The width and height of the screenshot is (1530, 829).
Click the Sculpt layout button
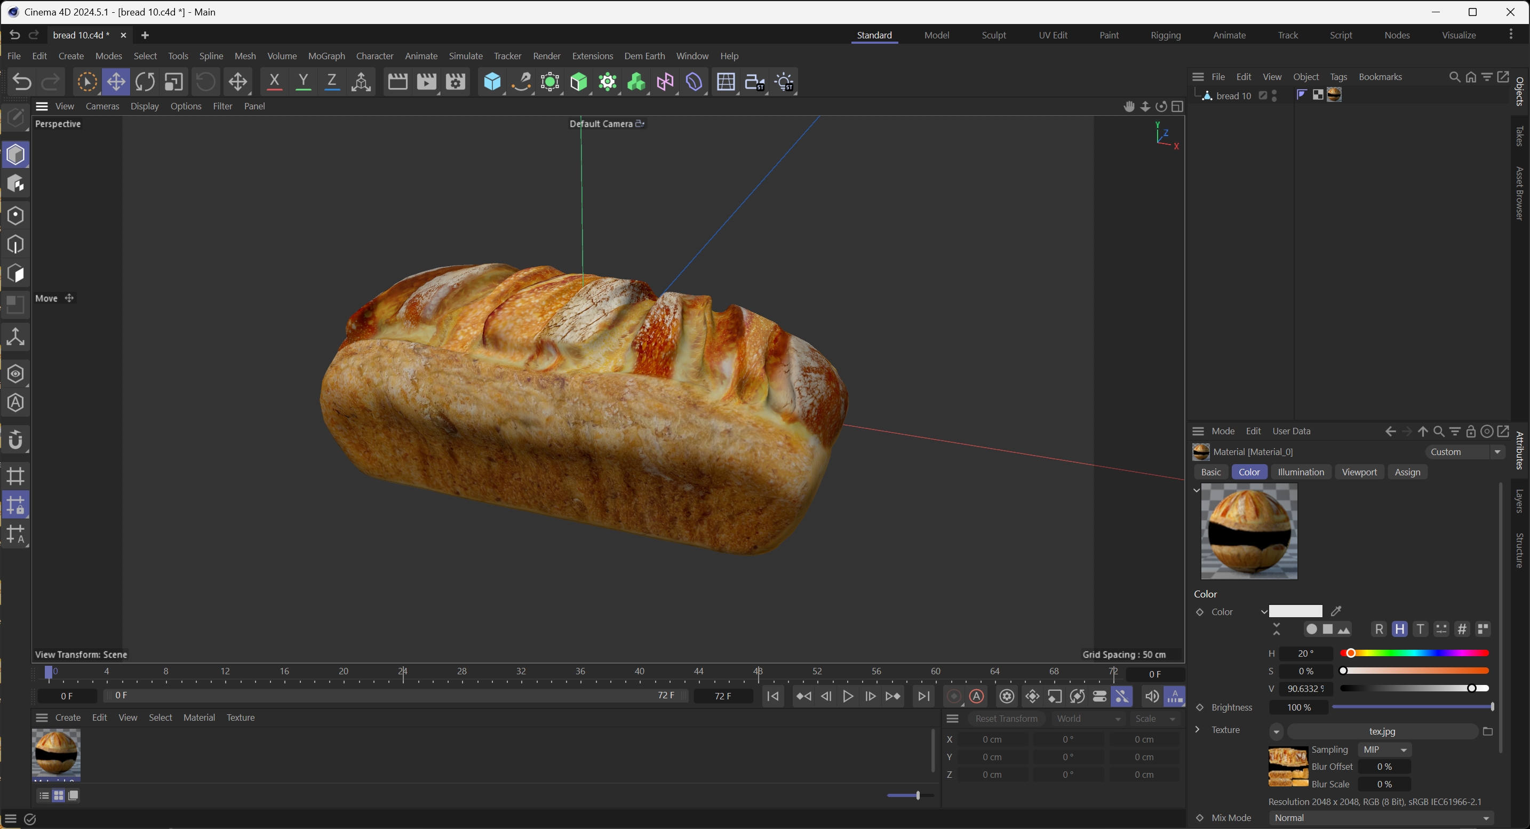[993, 35]
